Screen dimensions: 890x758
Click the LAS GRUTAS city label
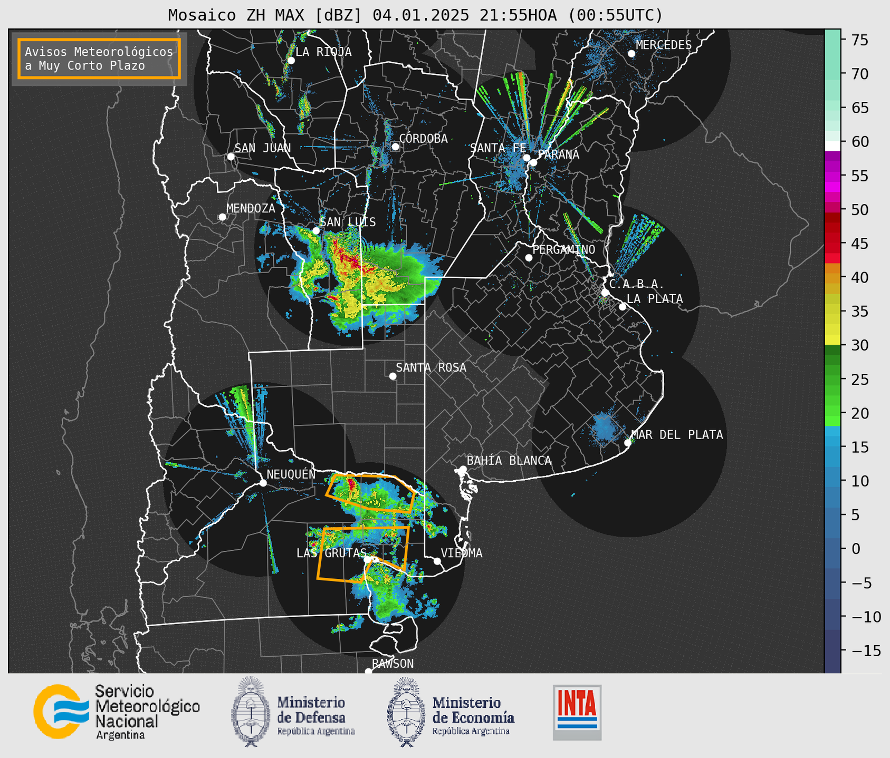pyautogui.click(x=331, y=553)
